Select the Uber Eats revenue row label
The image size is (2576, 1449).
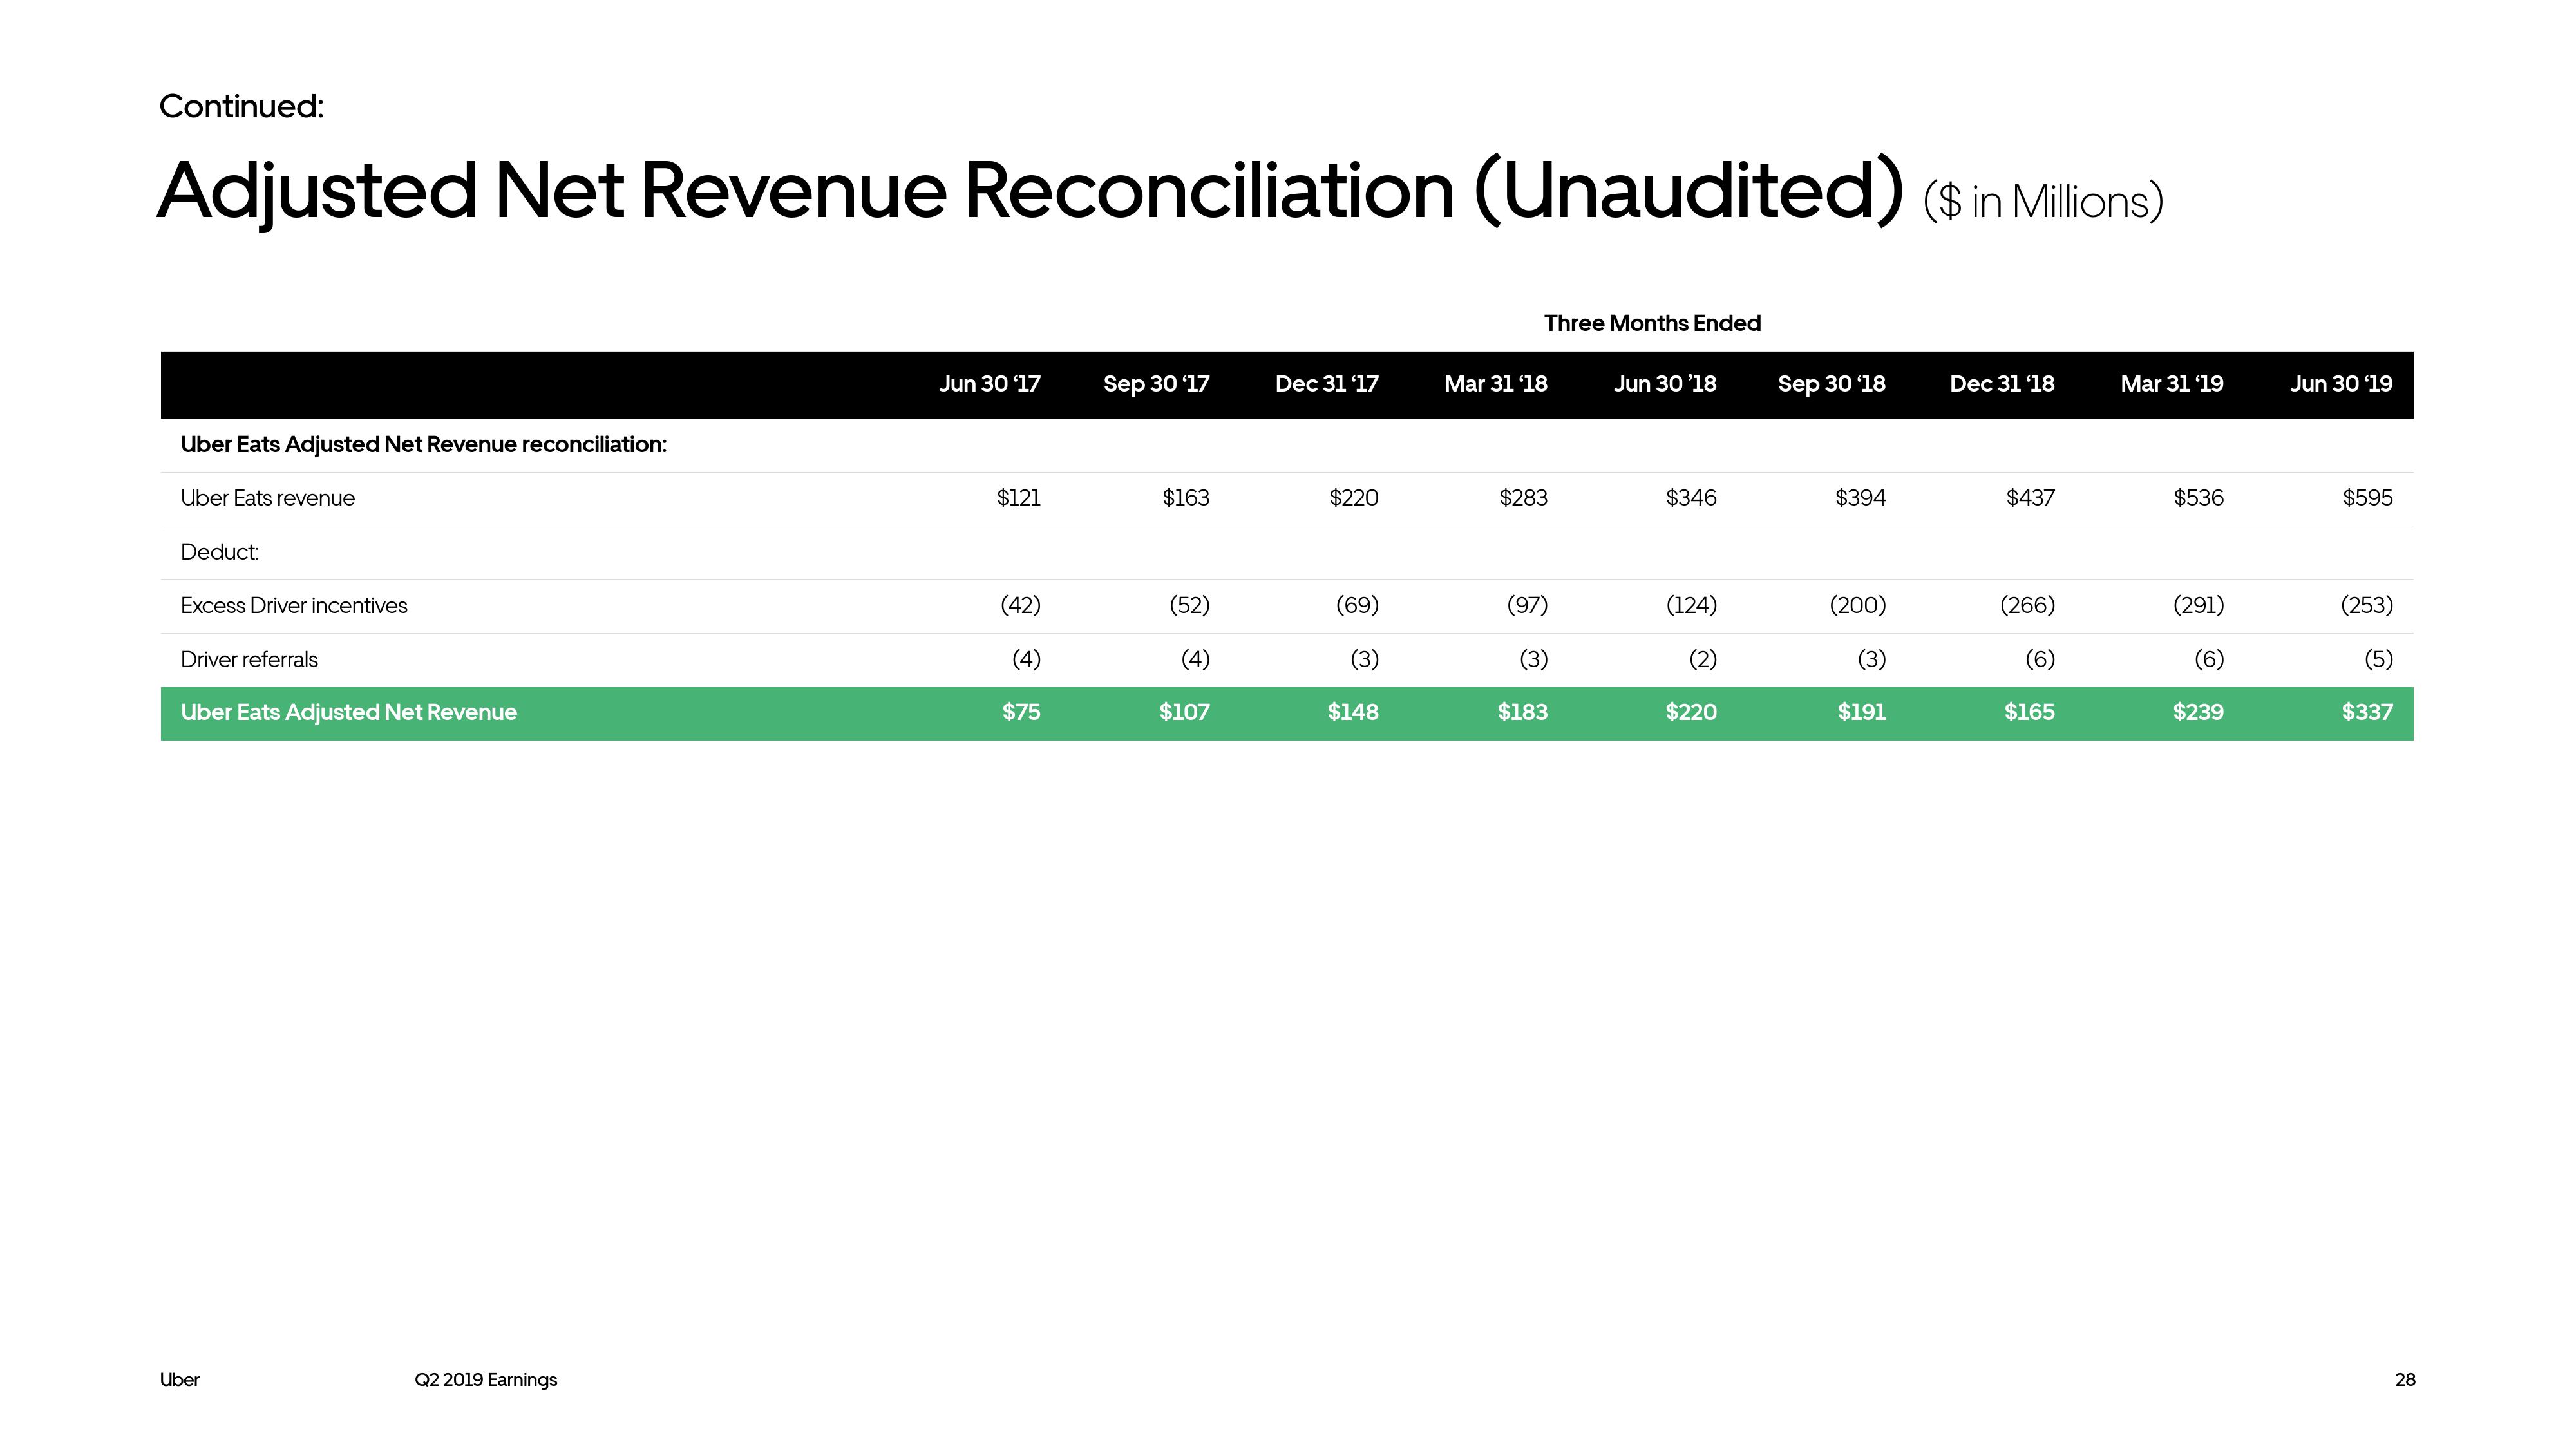click(x=267, y=498)
